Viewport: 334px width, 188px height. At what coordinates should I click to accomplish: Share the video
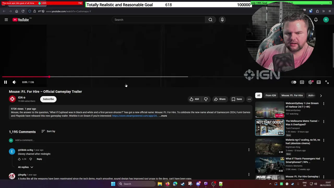[220, 99]
